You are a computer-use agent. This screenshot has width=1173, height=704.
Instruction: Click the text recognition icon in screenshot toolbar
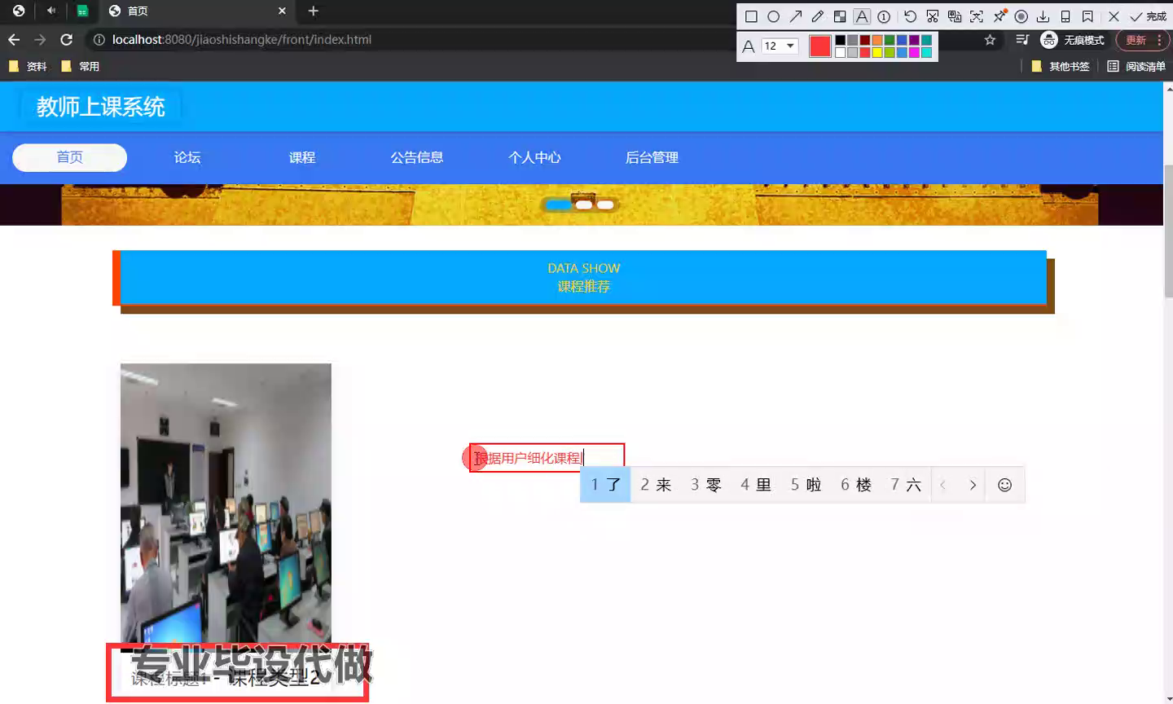coord(977,16)
